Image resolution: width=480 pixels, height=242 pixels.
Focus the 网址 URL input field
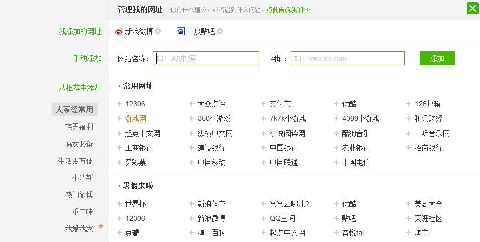pyautogui.click(x=347, y=58)
